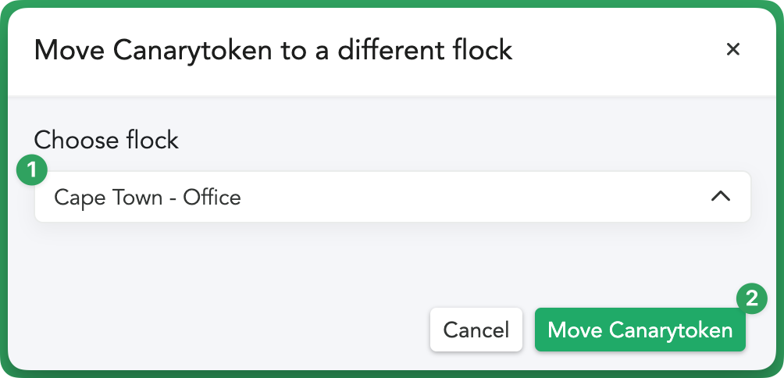Click the green step 2 badge

click(751, 298)
